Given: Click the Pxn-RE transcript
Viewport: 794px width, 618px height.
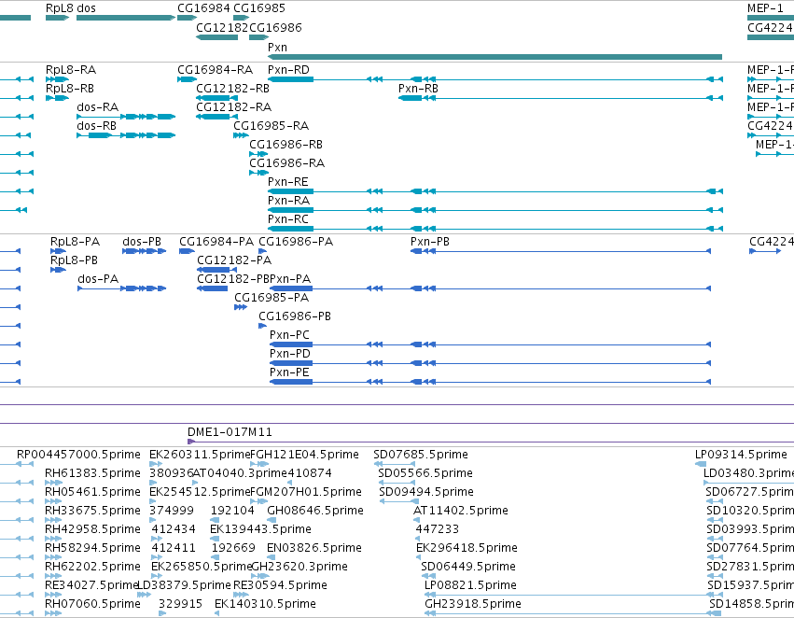Looking at the screenshot, I should (x=495, y=191).
